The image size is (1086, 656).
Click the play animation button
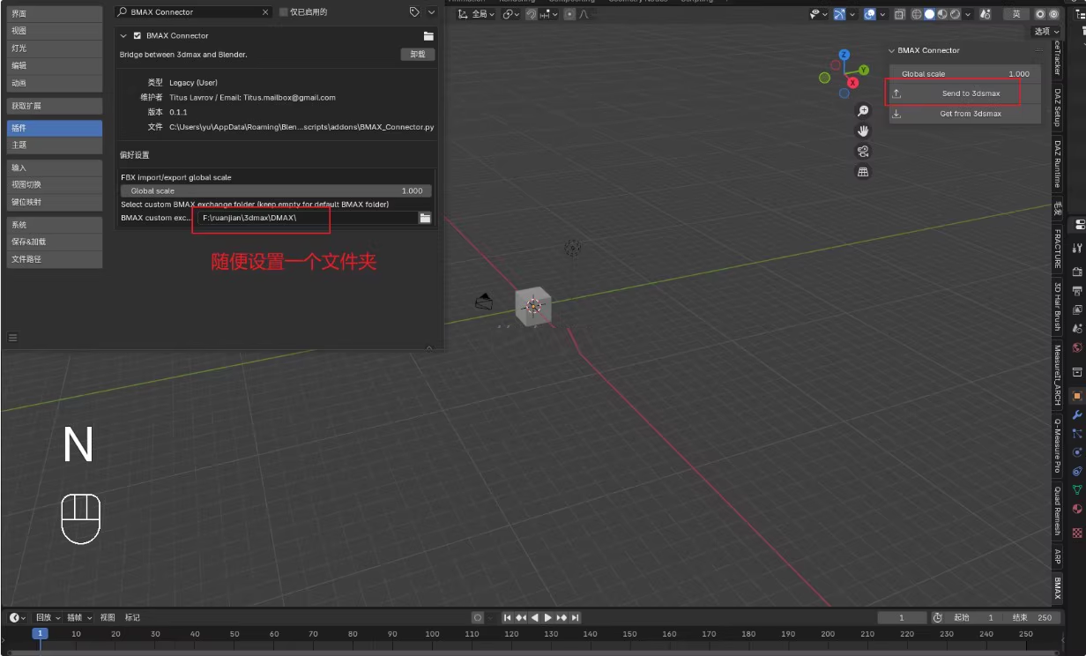pos(548,617)
